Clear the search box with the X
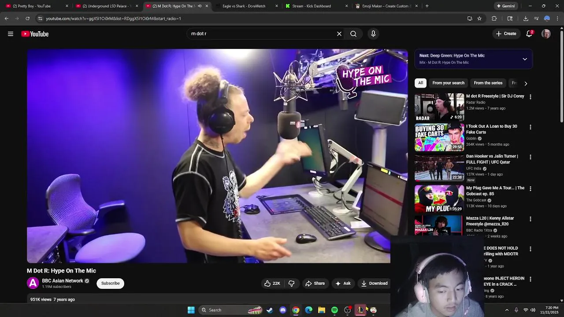Viewport: 564px width, 317px height. (x=339, y=34)
